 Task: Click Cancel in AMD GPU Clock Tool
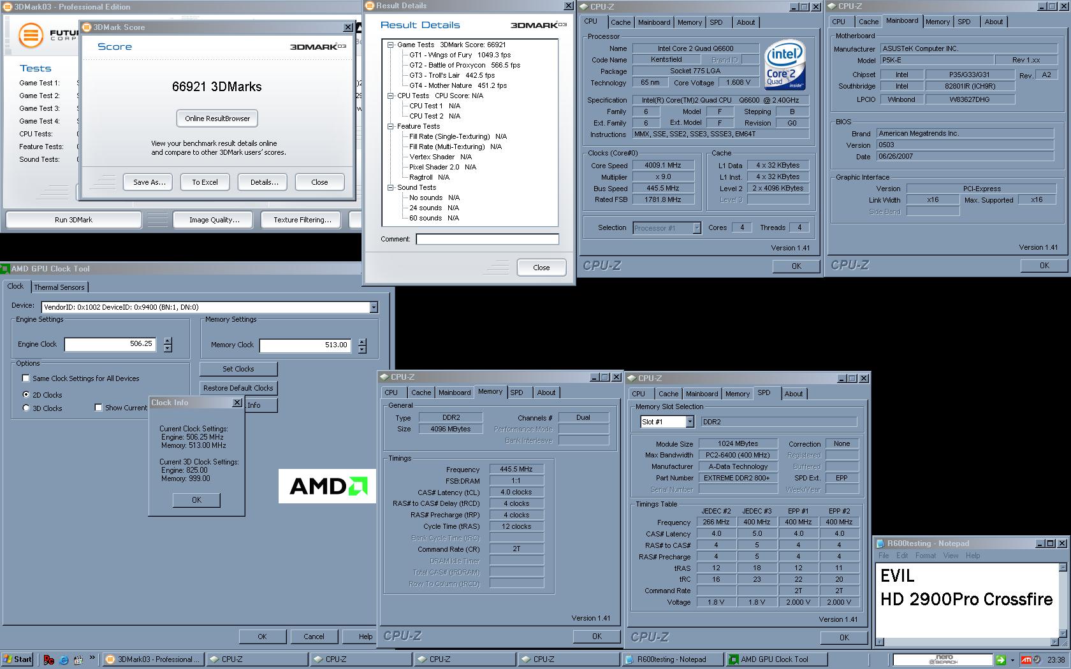pos(314,637)
